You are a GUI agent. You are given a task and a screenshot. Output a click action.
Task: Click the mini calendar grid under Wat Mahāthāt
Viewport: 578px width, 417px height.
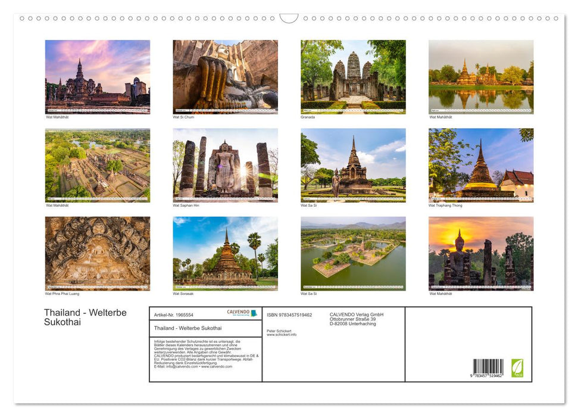98,109
